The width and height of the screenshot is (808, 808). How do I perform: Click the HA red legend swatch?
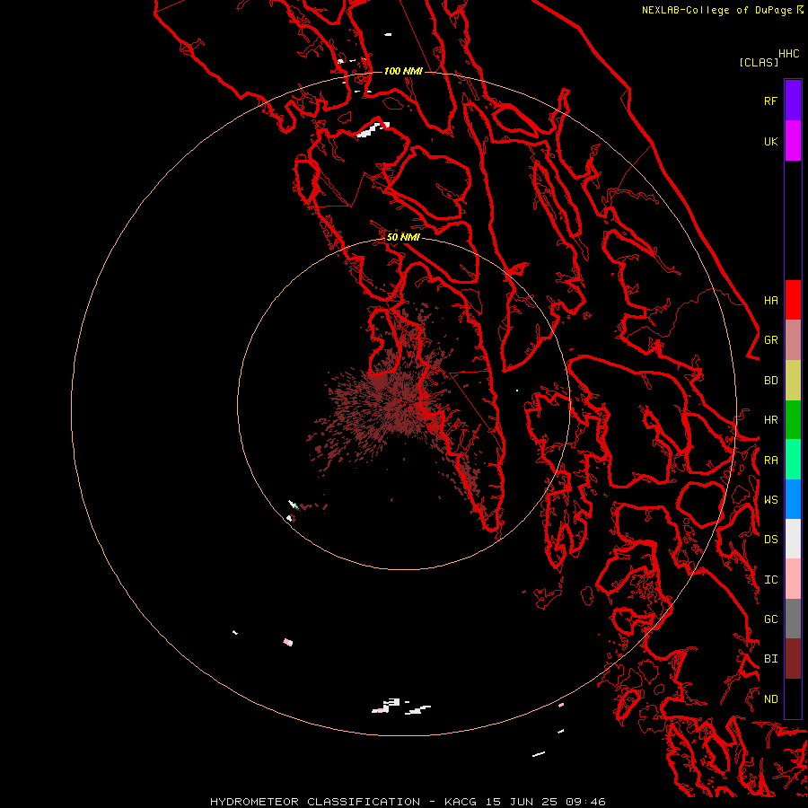(793, 300)
